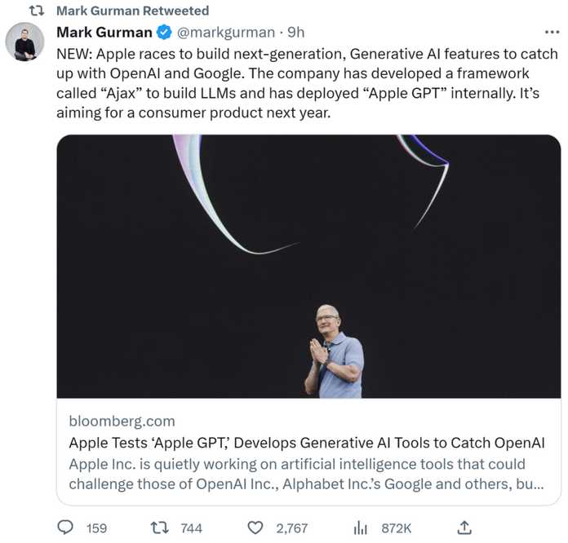Open the article preview image
The width and height of the screenshot is (568, 543).
pyautogui.click(x=308, y=267)
